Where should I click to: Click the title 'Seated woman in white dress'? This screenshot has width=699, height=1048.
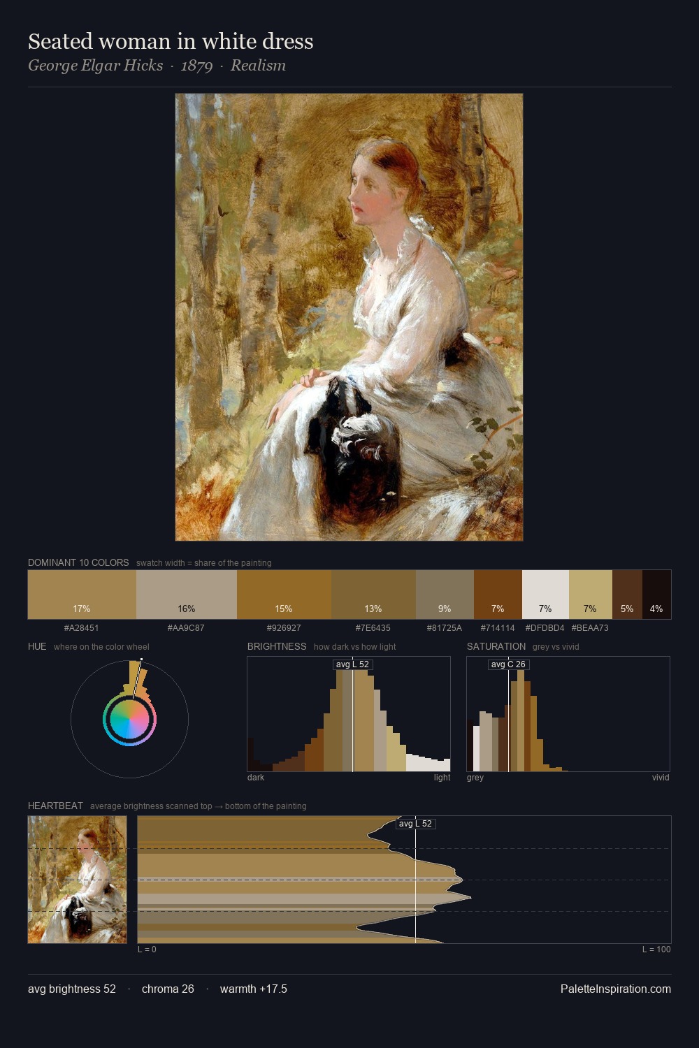coord(171,41)
